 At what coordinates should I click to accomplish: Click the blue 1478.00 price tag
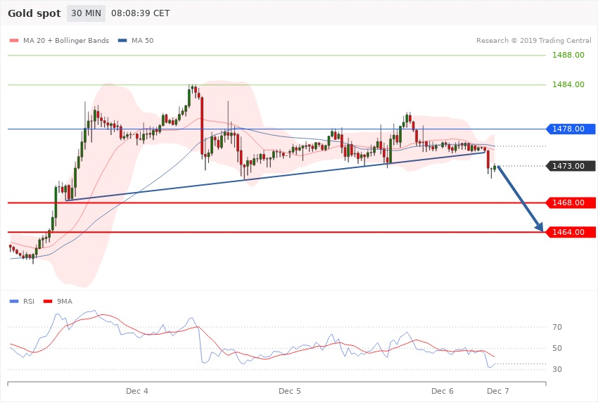pos(571,129)
